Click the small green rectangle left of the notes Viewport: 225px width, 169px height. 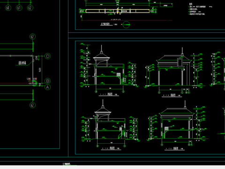pyautogui.click(x=166, y=5)
